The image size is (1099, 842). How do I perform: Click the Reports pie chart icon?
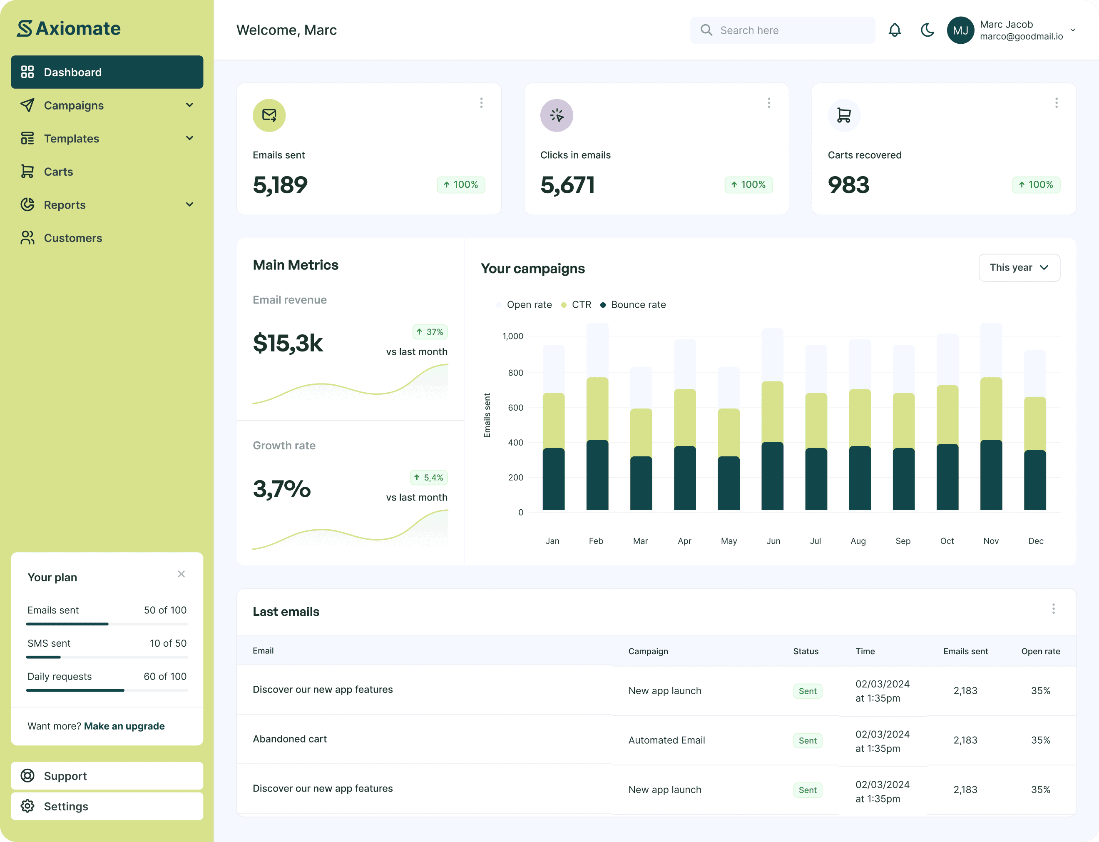tap(27, 204)
